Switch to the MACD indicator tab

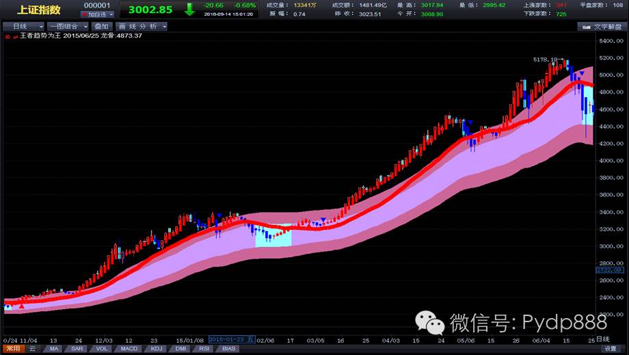click(129, 349)
